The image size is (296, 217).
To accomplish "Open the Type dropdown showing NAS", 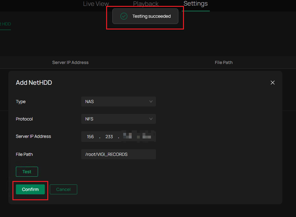I will coord(118,101).
